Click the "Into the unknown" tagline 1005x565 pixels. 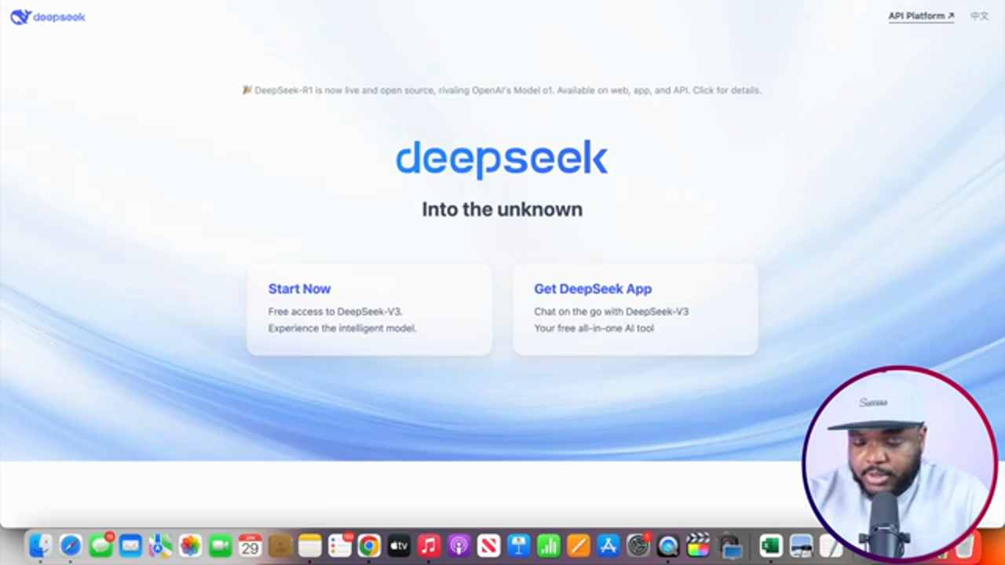(502, 210)
